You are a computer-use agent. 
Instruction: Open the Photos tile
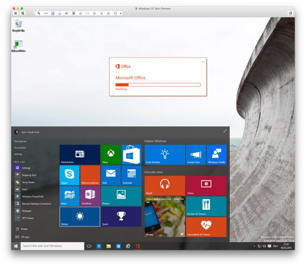click(x=121, y=196)
